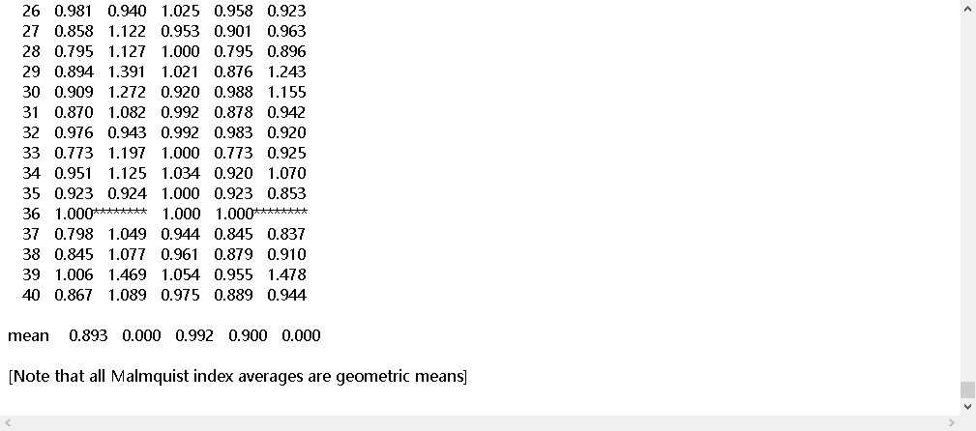Place cursor on row number 36
Viewport: 976px width, 431px height.
[x=31, y=214]
